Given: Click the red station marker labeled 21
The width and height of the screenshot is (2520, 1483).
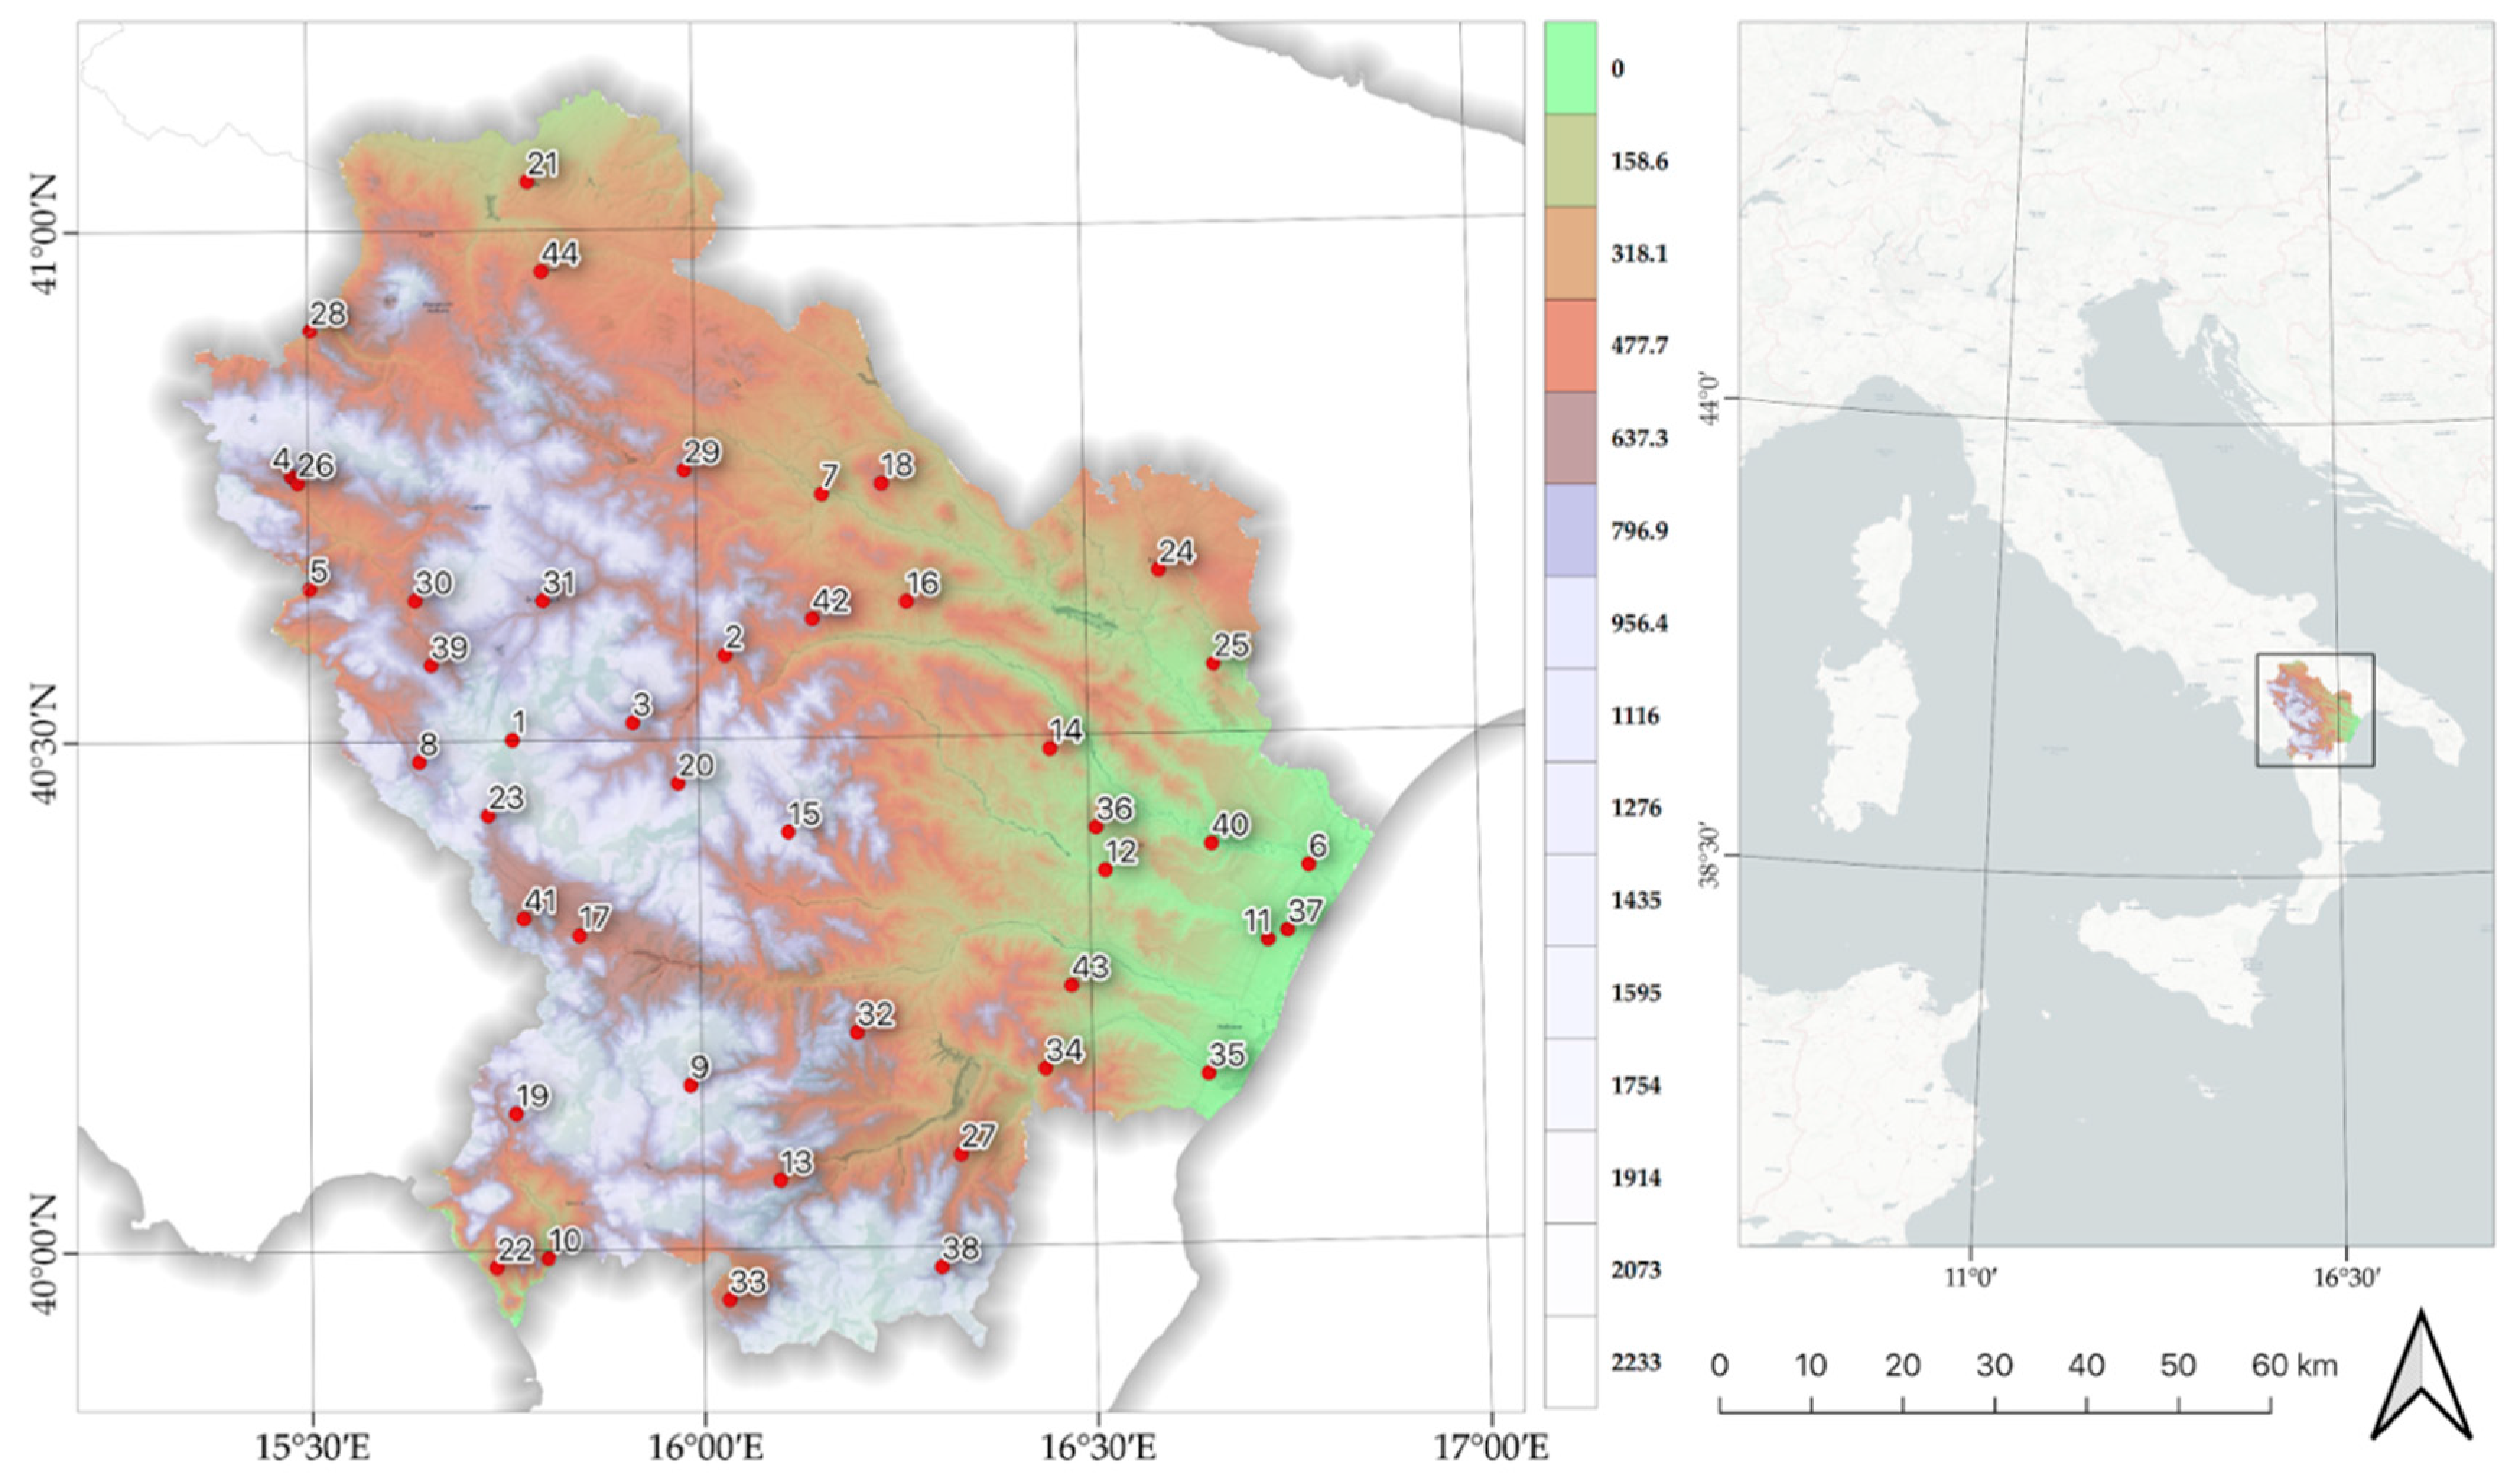Looking at the screenshot, I should point(527,182).
